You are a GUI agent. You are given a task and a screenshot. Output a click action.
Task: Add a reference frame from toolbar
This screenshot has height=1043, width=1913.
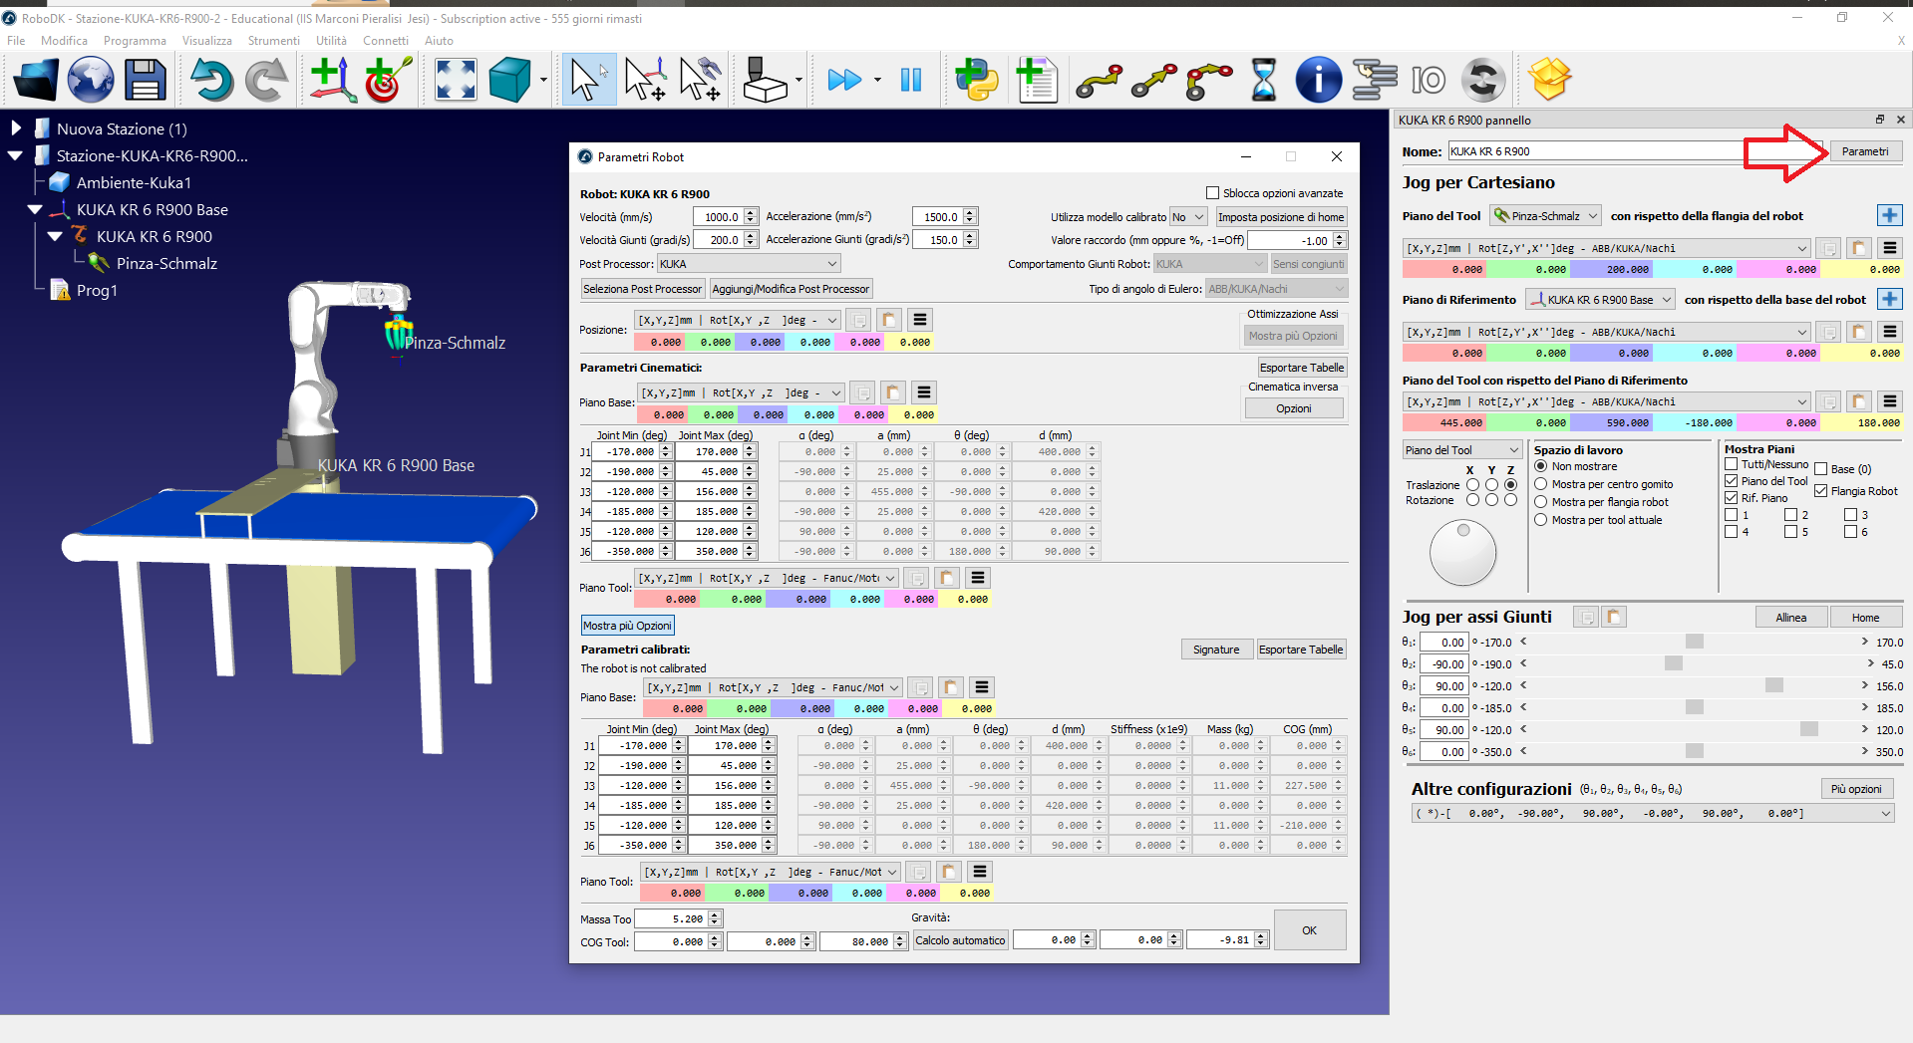pos(333,80)
